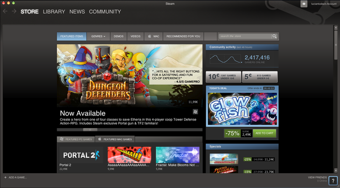Click the search the store field
Viewport: 340px width, 188px height.
(245, 36)
